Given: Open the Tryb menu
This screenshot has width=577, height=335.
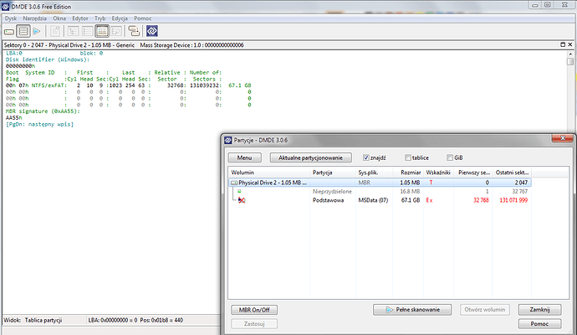Looking at the screenshot, I should pos(100,18).
